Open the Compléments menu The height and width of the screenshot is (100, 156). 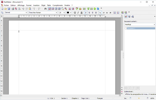[58, 5]
